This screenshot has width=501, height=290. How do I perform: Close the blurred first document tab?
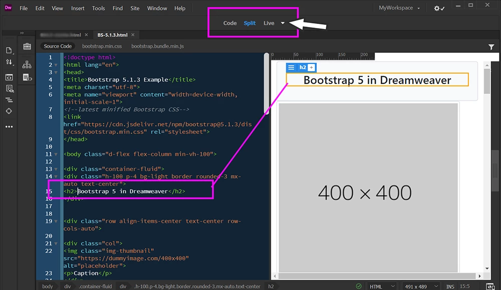coord(86,35)
